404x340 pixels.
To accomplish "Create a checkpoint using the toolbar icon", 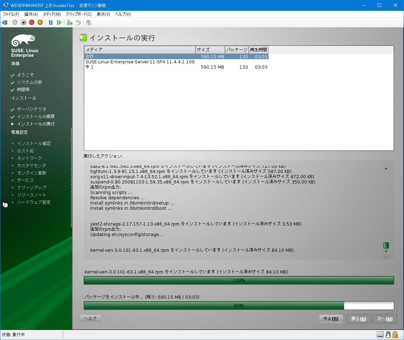I will tap(70, 23).
